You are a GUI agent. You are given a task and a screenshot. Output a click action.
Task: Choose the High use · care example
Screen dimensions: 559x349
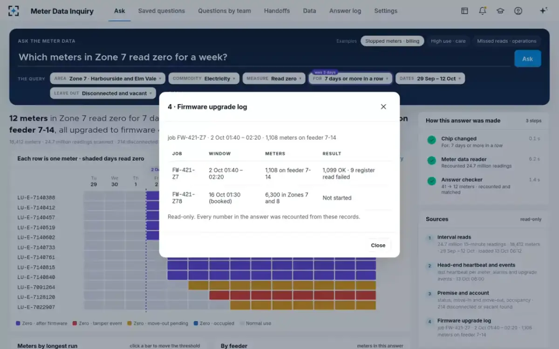click(448, 41)
